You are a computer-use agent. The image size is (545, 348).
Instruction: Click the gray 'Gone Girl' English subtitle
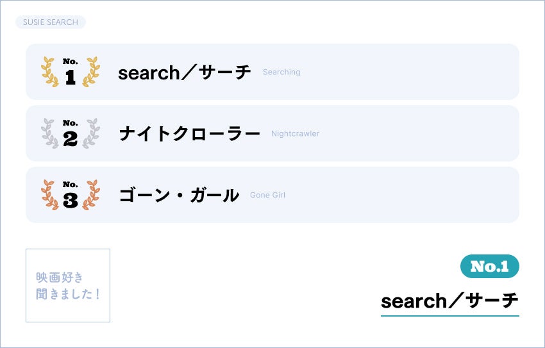click(267, 195)
